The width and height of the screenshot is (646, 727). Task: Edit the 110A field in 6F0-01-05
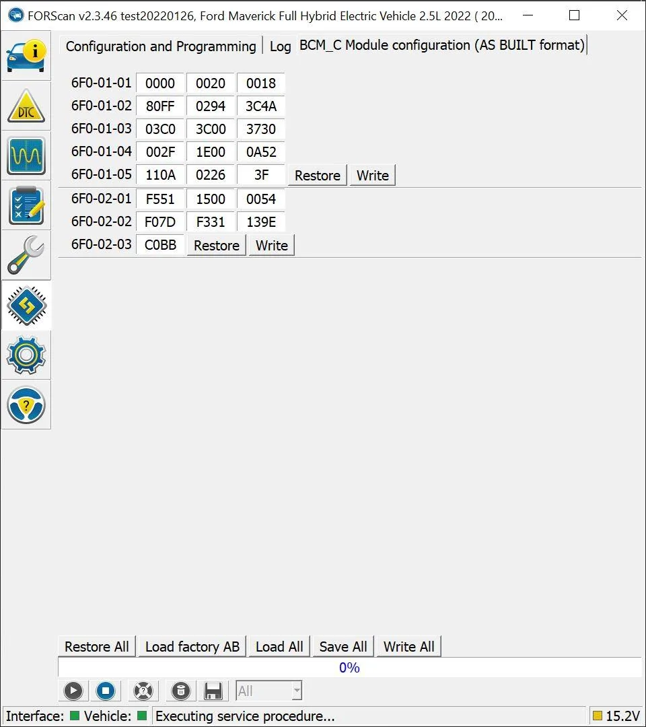160,175
